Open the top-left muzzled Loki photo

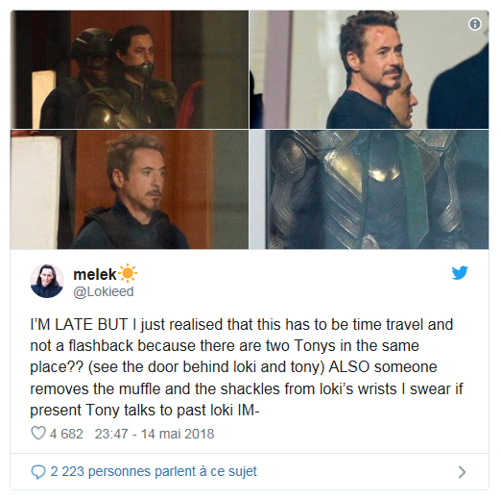click(x=130, y=69)
